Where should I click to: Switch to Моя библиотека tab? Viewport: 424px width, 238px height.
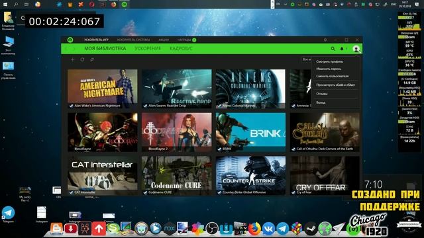[105, 48]
